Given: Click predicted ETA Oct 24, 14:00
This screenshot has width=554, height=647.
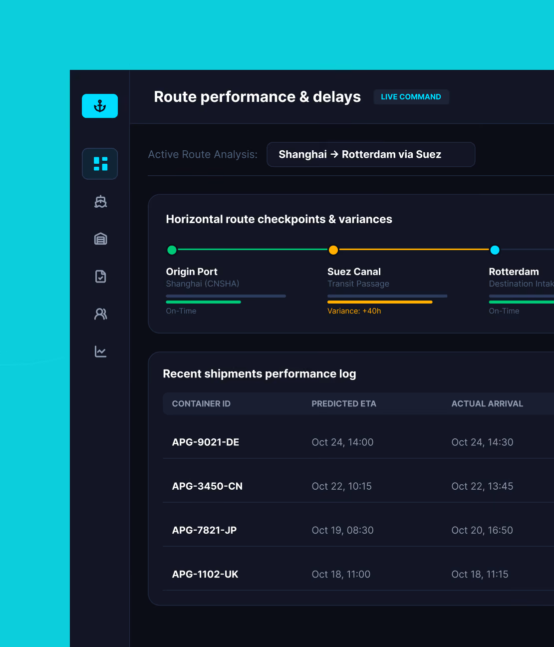Looking at the screenshot, I should [342, 442].
